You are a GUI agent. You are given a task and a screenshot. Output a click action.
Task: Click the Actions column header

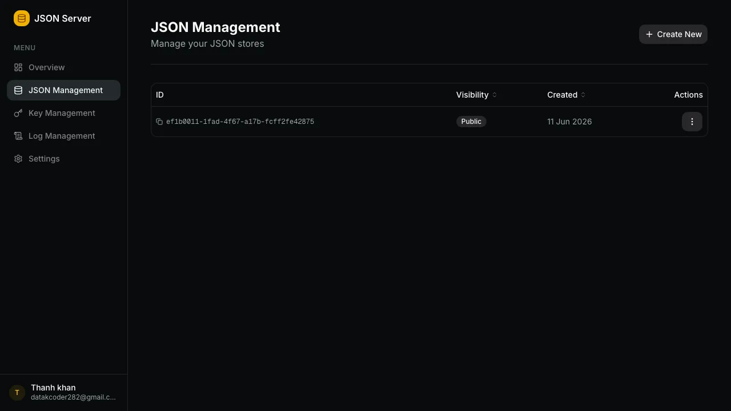click(688, 95)
